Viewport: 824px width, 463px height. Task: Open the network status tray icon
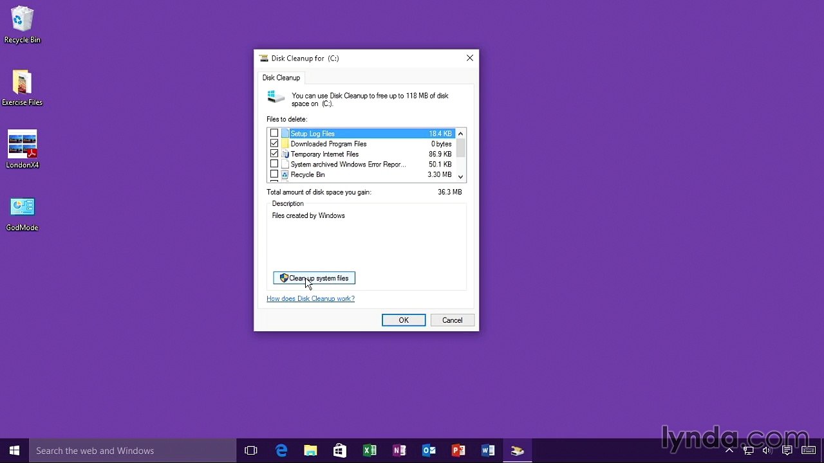pyautogui.click(x=748, y=451)
